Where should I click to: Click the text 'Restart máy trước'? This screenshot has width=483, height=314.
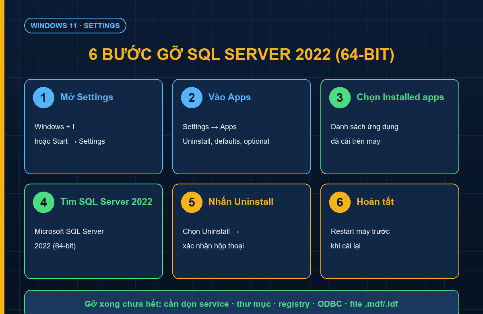[360, 231]
